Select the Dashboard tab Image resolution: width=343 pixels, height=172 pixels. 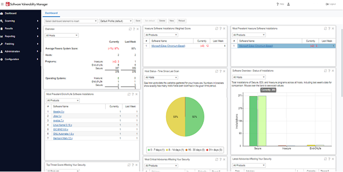[51, 13]
